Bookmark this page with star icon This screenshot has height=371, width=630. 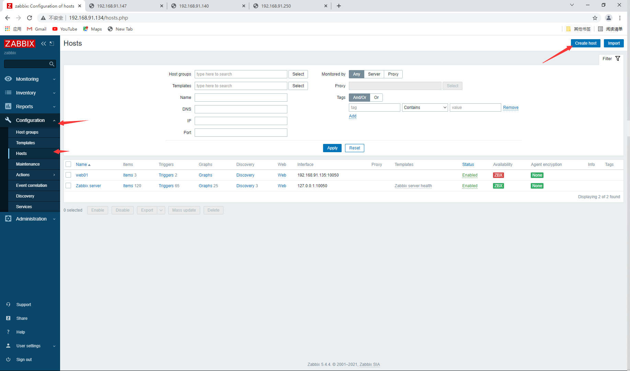pos(595,18)
